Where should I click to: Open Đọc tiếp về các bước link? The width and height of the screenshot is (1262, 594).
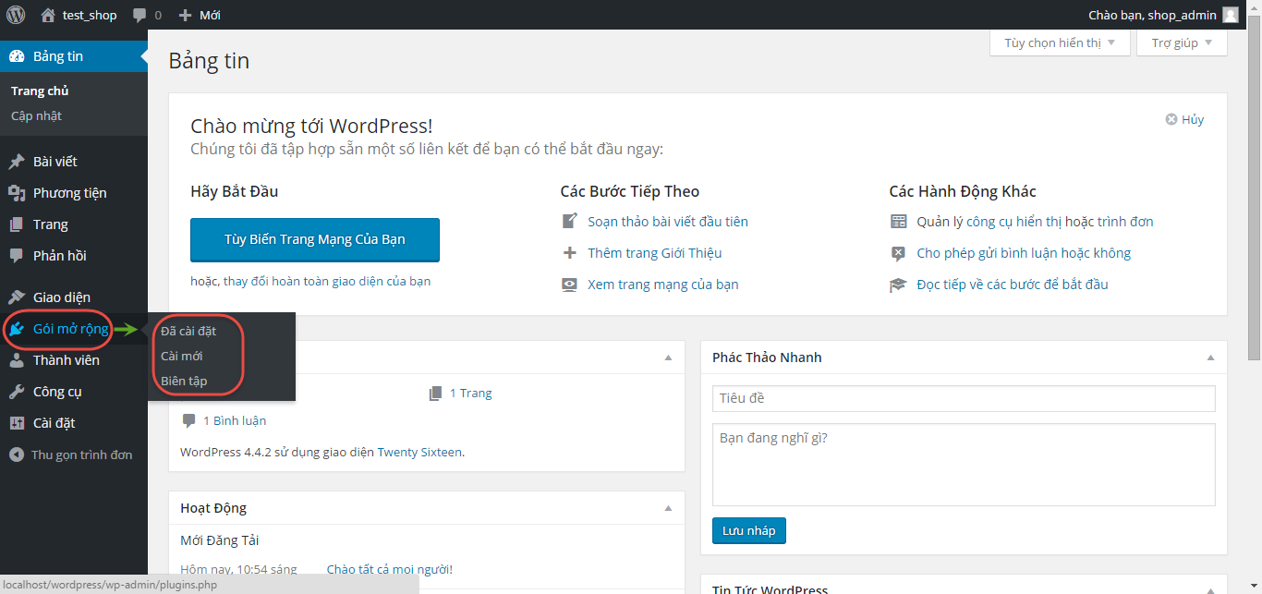[1013, 285]
